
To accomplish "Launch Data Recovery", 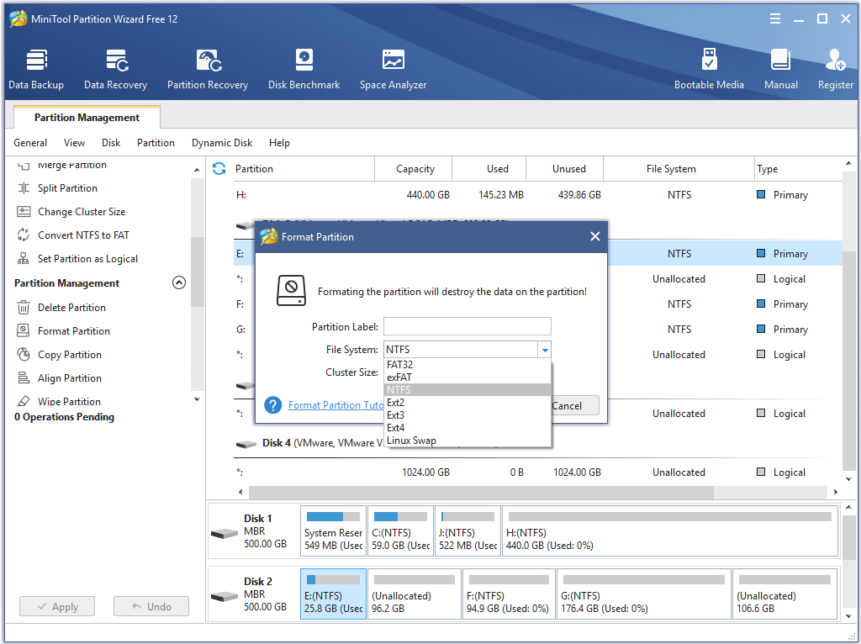I will (115, 67).
